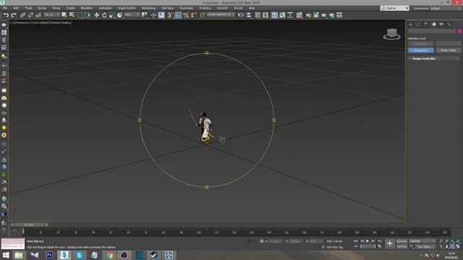The height and width of the screenshot is (260, 463).
Task: Toggle Keyboard Shortcut Override
Action: click(x=161, y=15)
